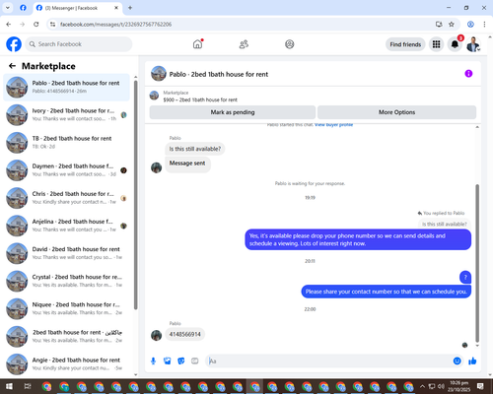Open the Home feed icon

(x=197, y=44)
